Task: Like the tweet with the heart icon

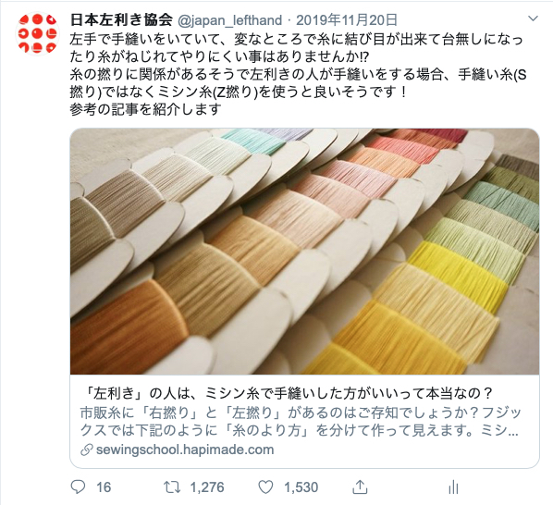Action: coord(265,487)
